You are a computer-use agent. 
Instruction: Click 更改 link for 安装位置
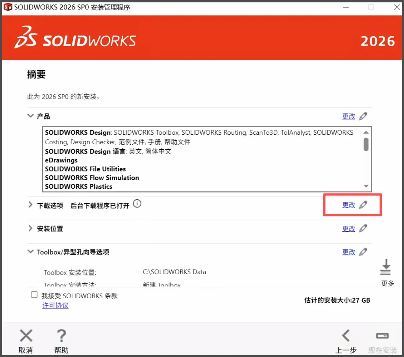tap(348, 229)
